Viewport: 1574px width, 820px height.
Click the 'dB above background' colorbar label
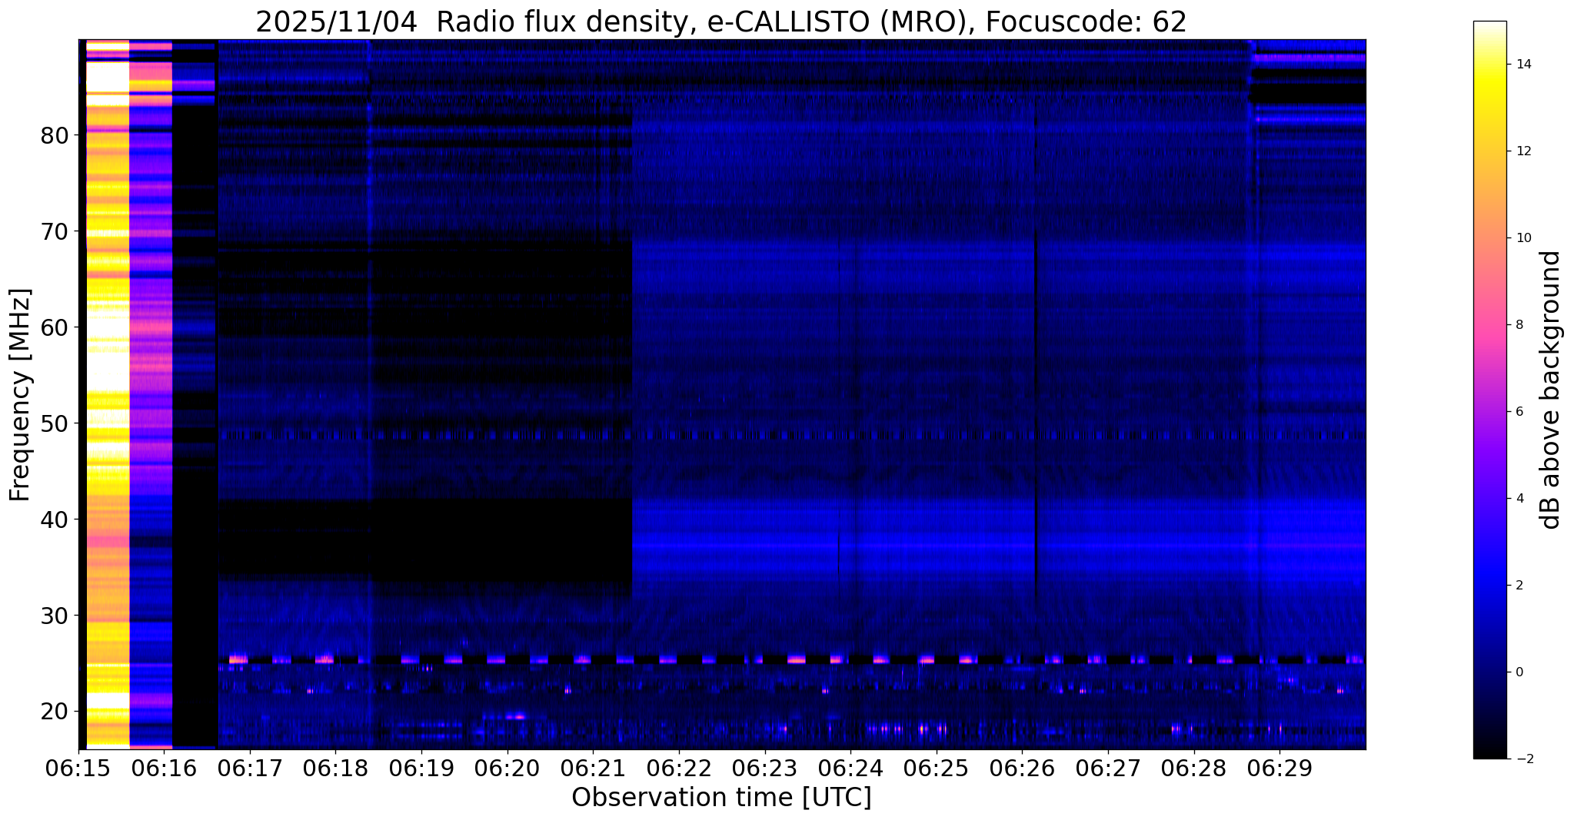tap(1551, 390)
